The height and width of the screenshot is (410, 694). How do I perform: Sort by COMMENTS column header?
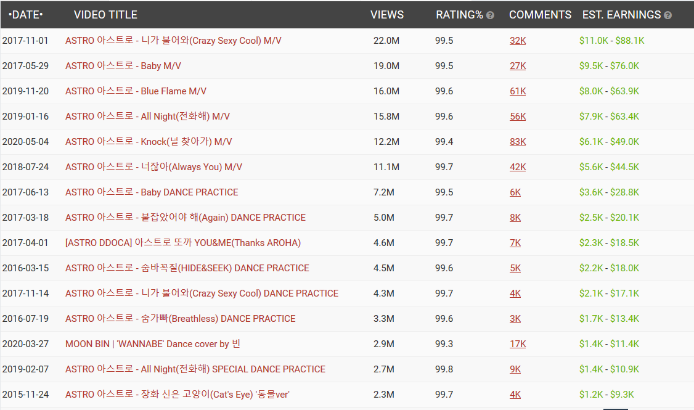(540, 15)
